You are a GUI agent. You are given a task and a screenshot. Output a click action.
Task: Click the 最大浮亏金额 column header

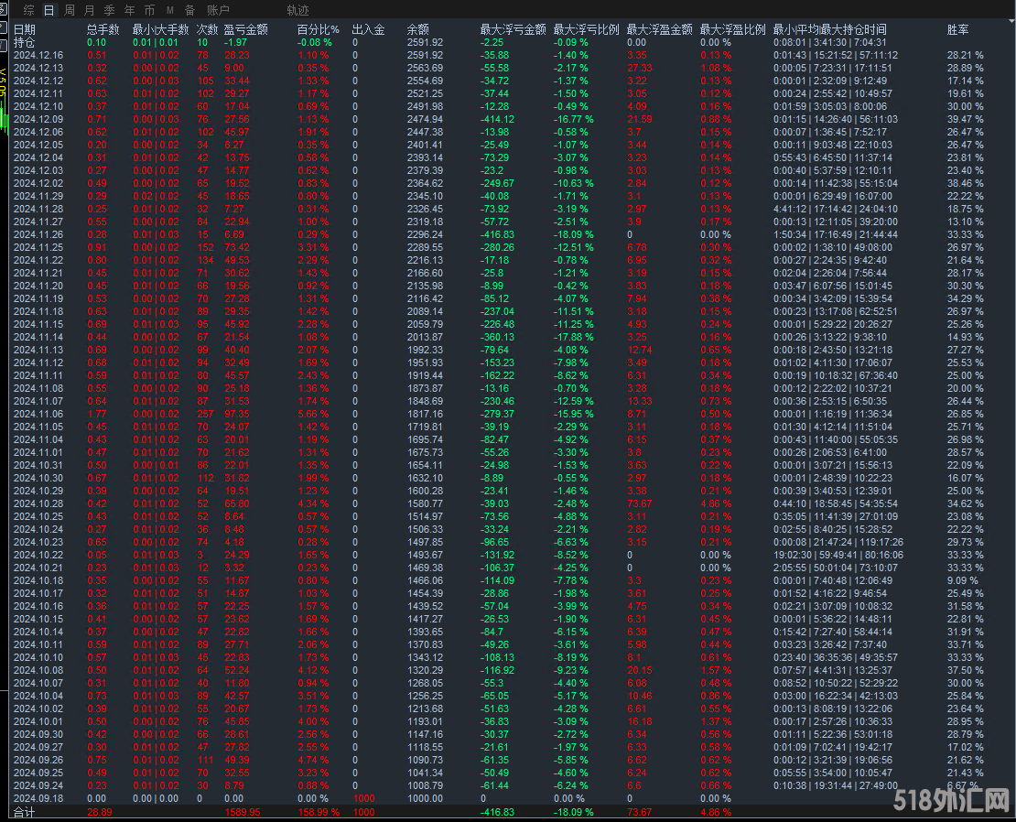[x=513, y=29]
